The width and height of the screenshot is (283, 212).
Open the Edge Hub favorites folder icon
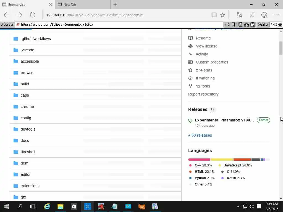240,15
